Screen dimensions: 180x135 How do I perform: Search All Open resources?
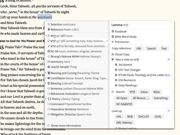click(x=122, y=98)
